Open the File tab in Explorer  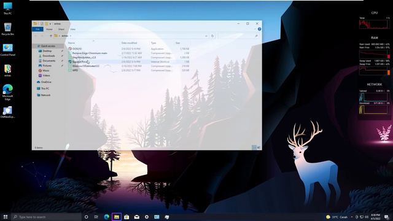pyautogui.click(x=37, y=29)
